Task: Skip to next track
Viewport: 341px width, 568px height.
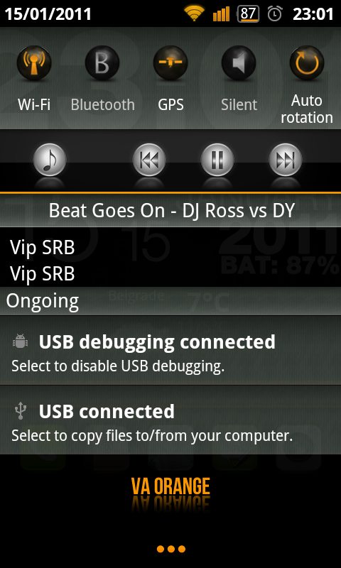Action: pos(286,160)
